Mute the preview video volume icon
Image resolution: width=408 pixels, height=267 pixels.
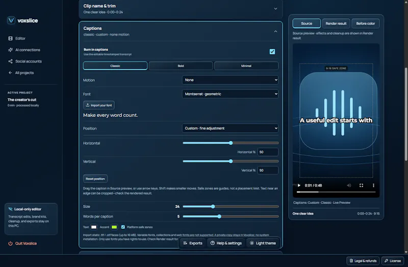[349, 185]
